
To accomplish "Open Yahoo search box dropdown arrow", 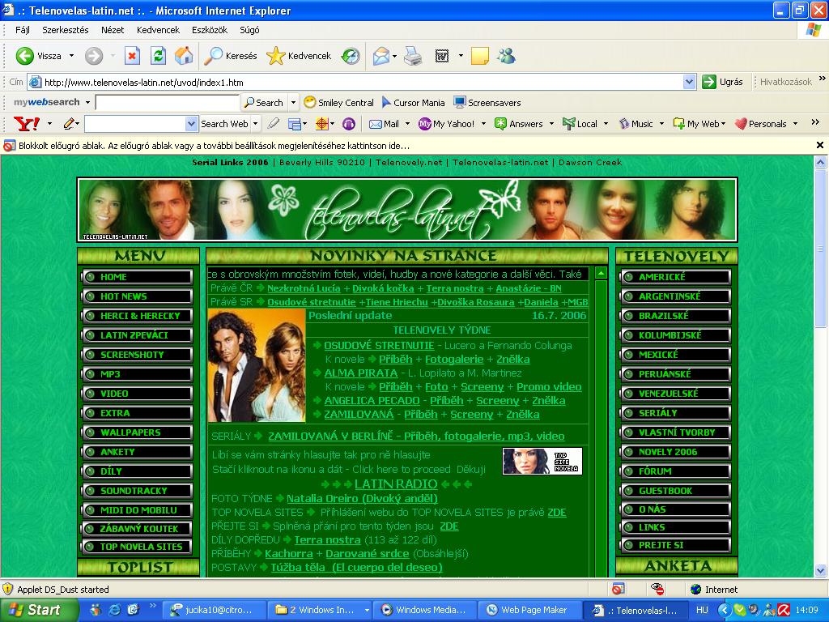I will 191,124.
